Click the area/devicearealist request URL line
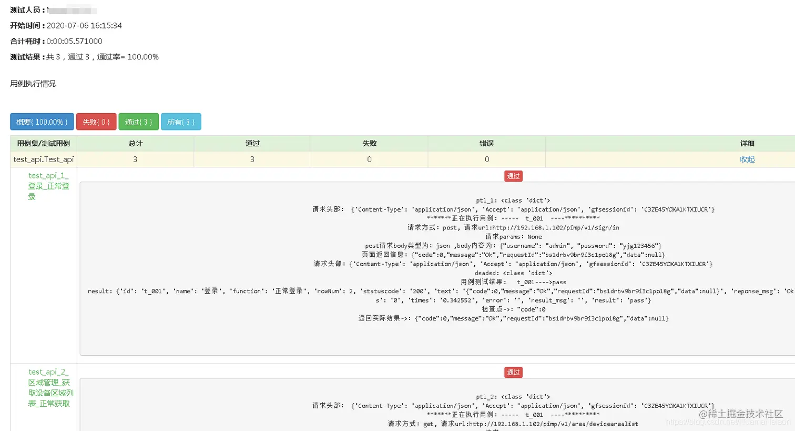This screenshot has width=795, height=431. [x=513, y=424]
